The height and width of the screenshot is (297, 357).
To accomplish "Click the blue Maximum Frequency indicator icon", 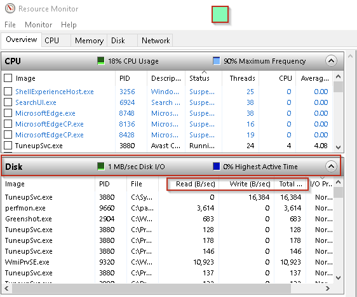I will pos(216,61).
